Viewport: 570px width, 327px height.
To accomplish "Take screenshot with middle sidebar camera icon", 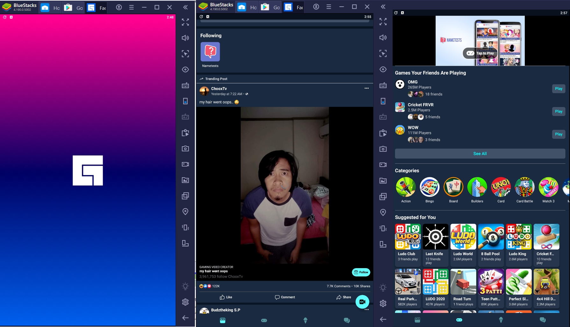I will pyautogui.click(x=383, y=149).
